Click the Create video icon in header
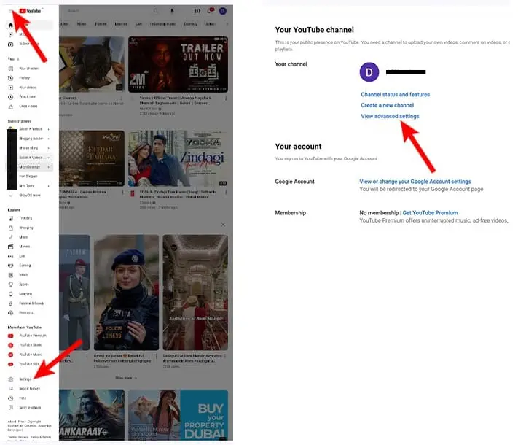Image resolution: width=518 pixels, height=445 pixels. coord(197,11)
